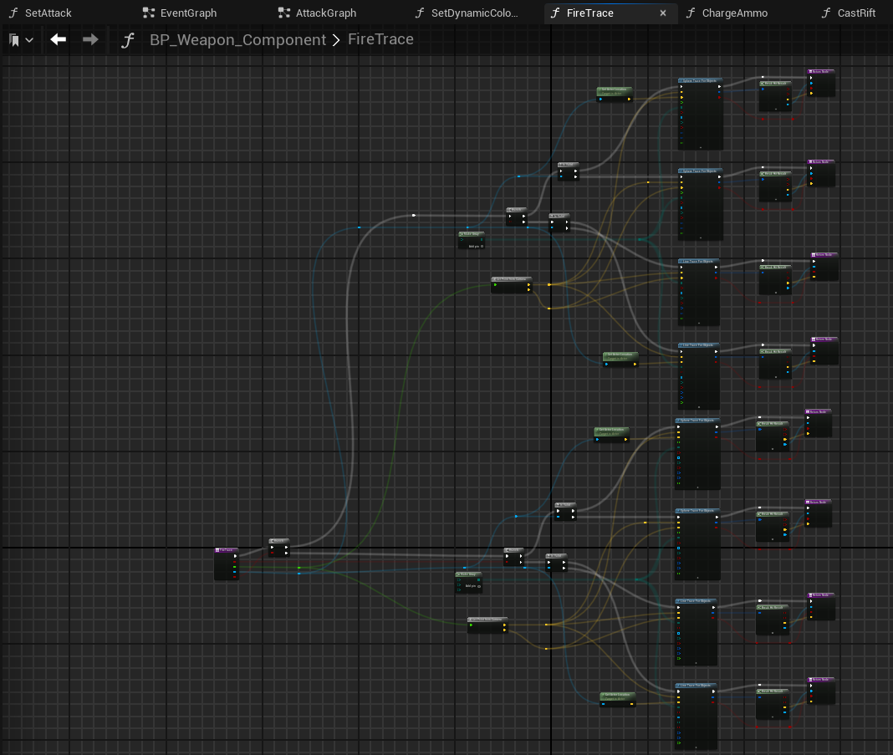Select the bottommost Line Trace For Objects node
Screen dimensions: 893x755
point(696,686)
